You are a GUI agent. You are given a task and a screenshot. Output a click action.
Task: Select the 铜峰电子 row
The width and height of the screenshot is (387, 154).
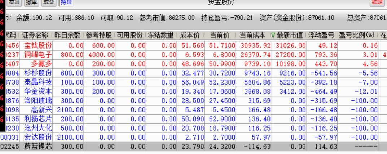point(193,54)
